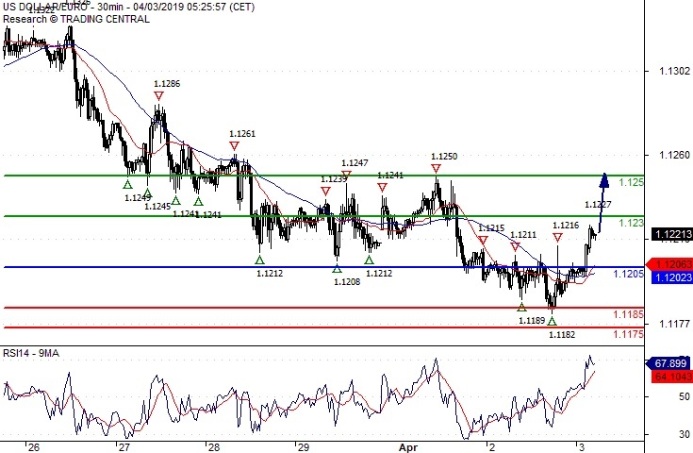
Task: Click the date label 28 on time axis
Action: 214,447
